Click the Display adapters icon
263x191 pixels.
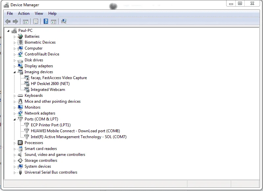20,66
